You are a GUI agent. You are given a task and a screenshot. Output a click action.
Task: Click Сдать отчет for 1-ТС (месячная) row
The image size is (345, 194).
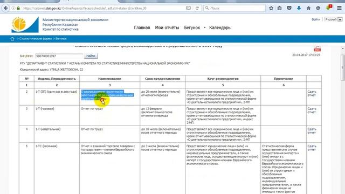point(312,148)
